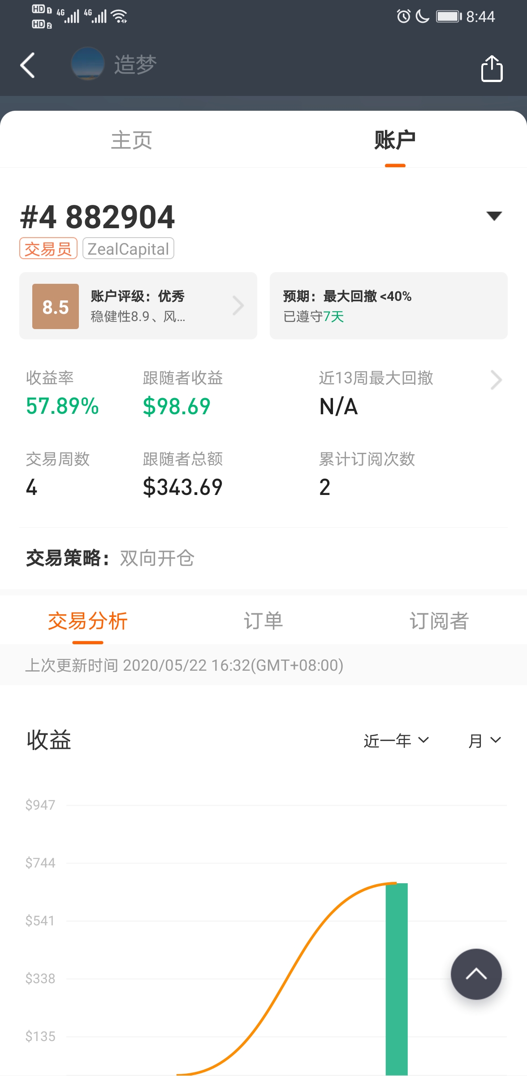Viewport: 527px width, 1076px height.
Task: Tap the alarm icon in status bar
Action: [404, 17]
